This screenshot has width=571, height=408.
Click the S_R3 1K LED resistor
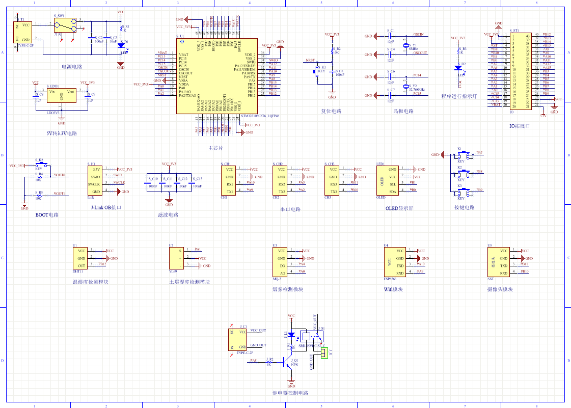458,50
